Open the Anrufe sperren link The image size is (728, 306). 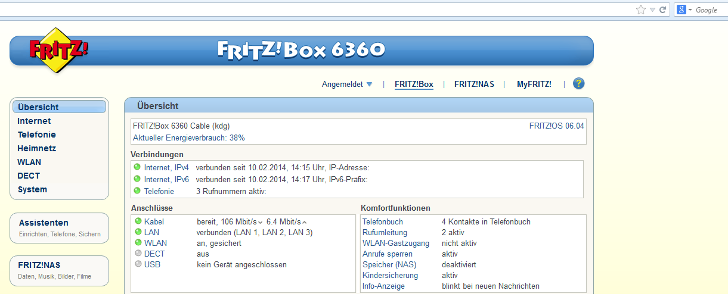click(x=388, y=254)
